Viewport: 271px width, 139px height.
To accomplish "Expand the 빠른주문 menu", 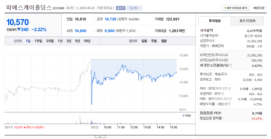I will pos(260,8).
